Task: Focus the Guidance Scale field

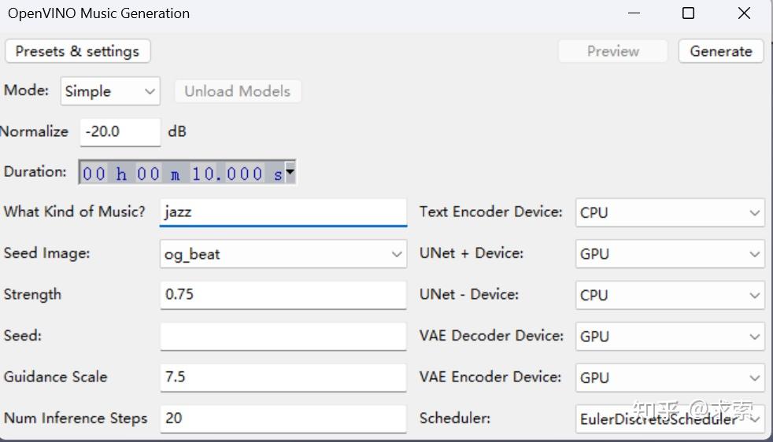Action: pos(283,378)
